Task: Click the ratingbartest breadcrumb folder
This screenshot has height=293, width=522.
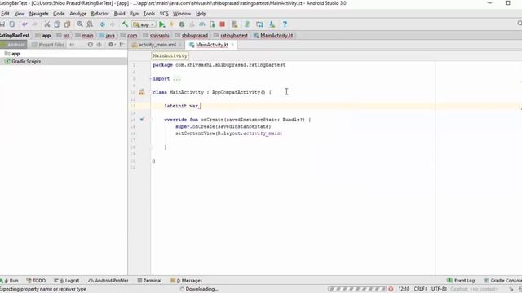Action: point(231,35)
